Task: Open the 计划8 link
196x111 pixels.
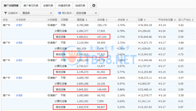Action: tap(19, 95)
